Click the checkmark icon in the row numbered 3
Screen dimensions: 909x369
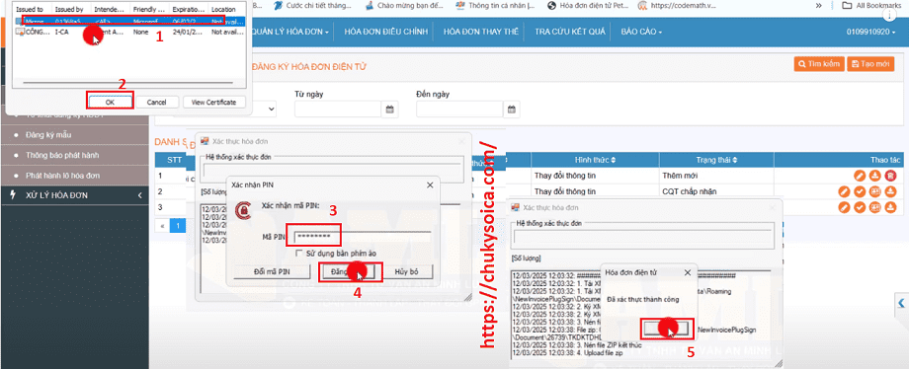click(x=860, y=207)
